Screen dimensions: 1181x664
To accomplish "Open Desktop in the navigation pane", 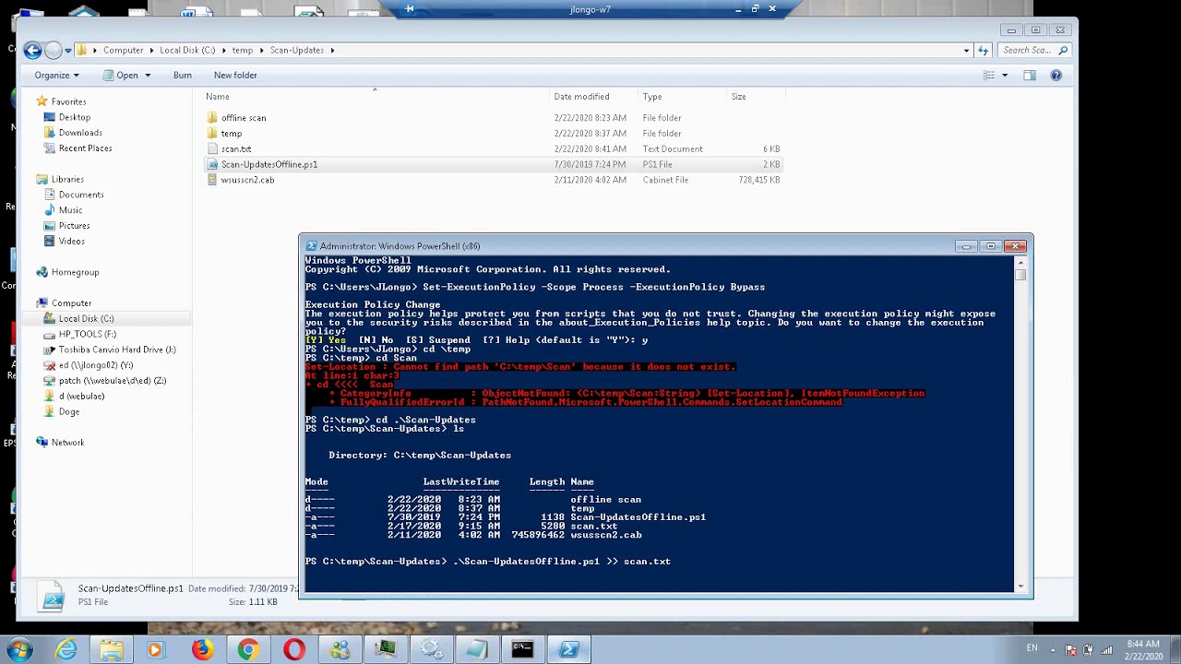I will (x=75, y=117).
